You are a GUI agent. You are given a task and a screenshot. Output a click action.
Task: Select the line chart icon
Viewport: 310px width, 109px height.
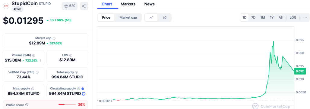pyautogui.click(x=151, y=17)
